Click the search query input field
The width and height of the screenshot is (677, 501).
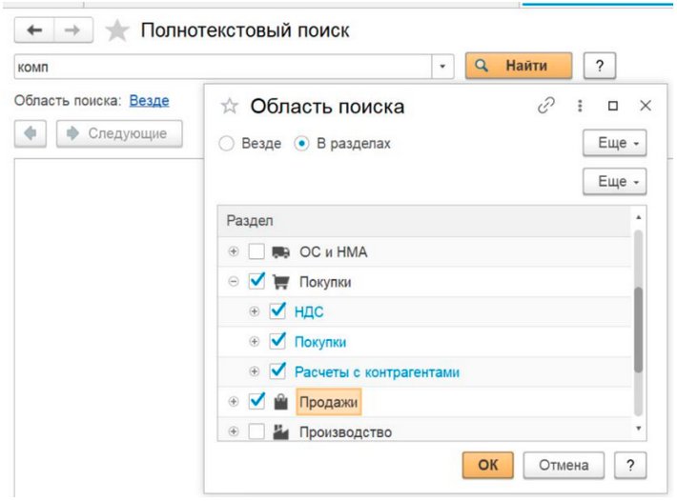(224, 67)
